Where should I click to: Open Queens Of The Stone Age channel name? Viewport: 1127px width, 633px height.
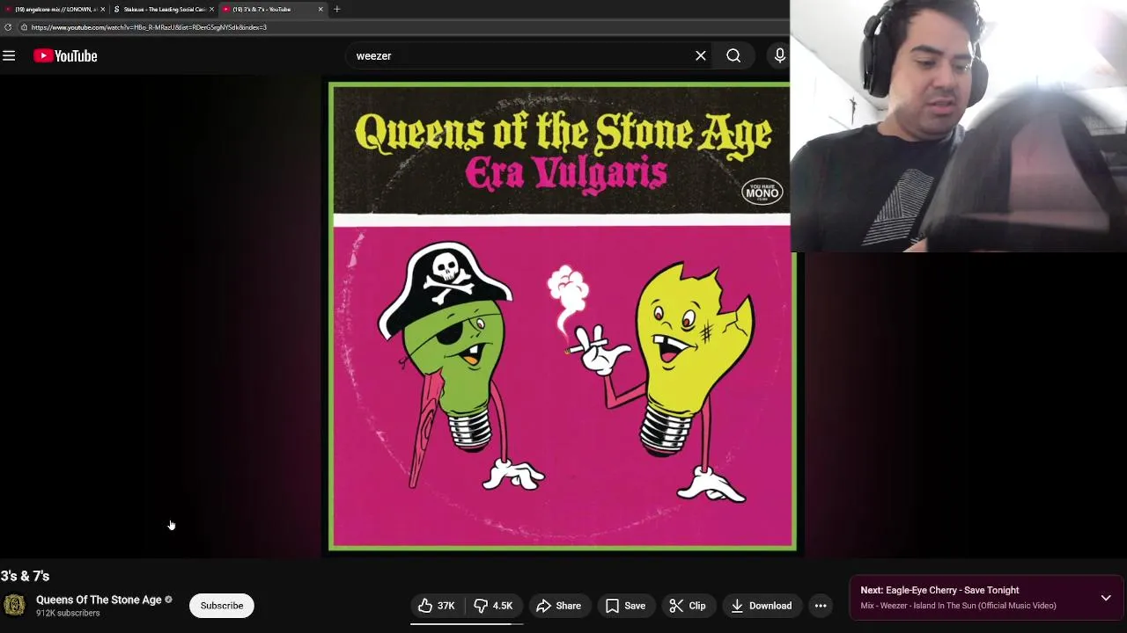tap(99, 600)
